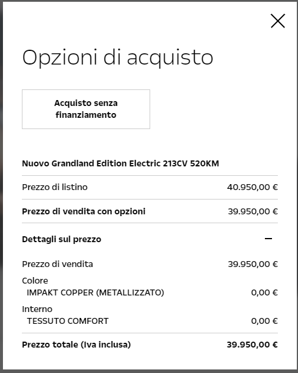Select price beside Prezzo di vendita con opzioni
Screen dimensions: 298x373
pyautogui.click(x=253, y=211)
